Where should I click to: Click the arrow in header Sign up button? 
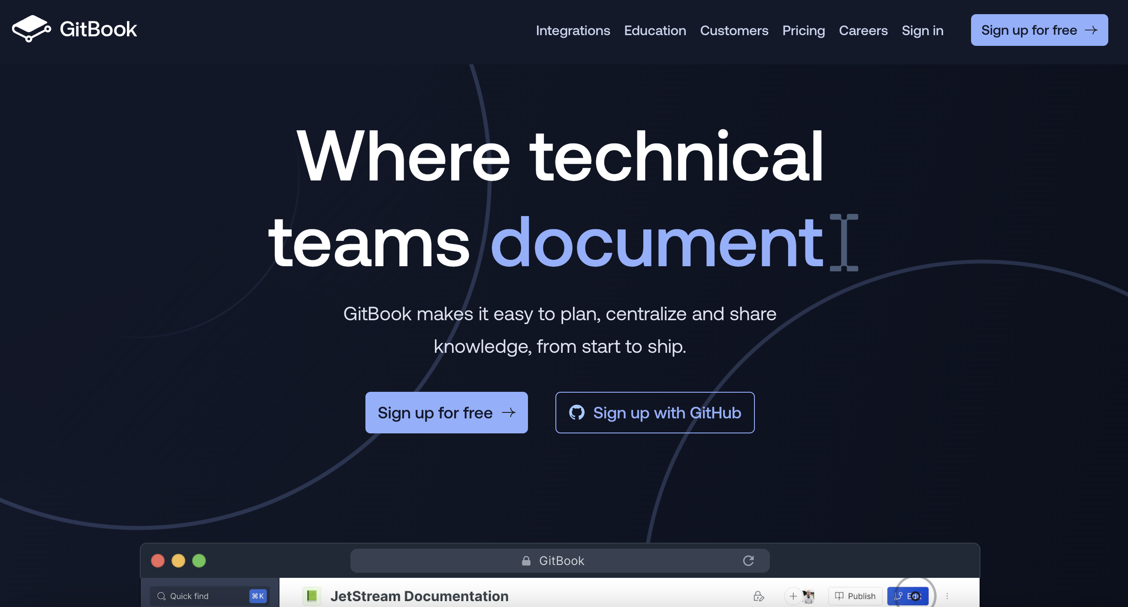1091,30
